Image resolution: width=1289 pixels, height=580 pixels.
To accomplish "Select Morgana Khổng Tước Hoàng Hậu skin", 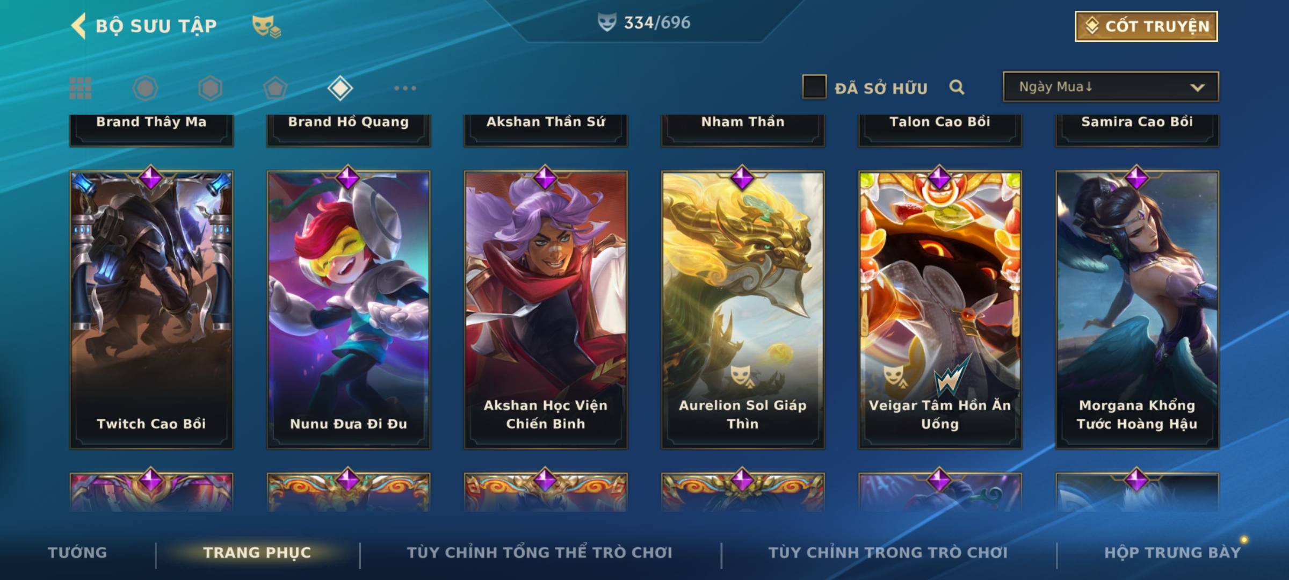I will click(1137, 309).
